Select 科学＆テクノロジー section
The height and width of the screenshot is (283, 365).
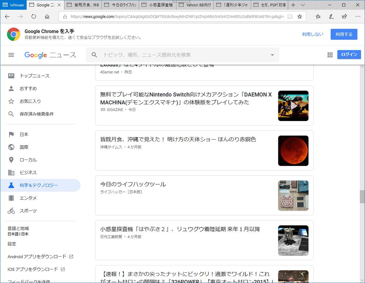coord(40,185)
